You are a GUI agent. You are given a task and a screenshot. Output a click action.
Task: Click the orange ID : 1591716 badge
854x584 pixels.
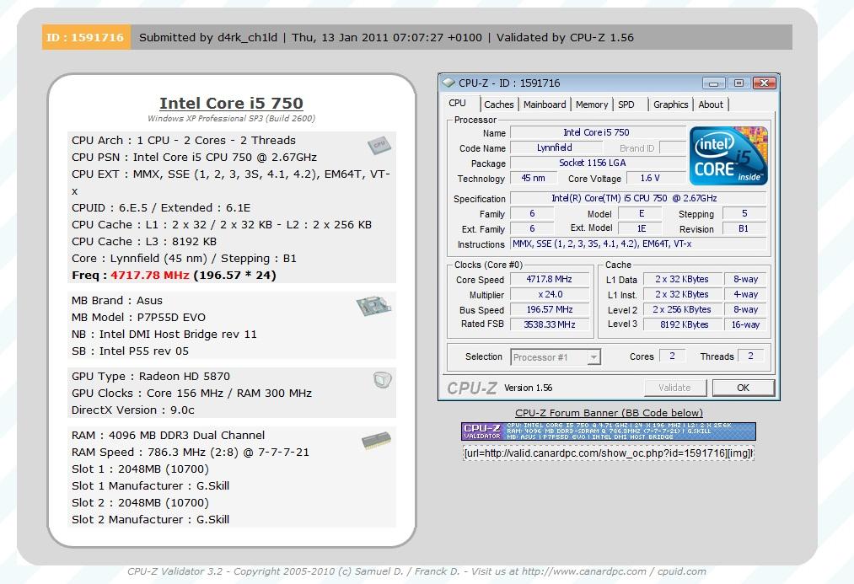click(86, 38)
